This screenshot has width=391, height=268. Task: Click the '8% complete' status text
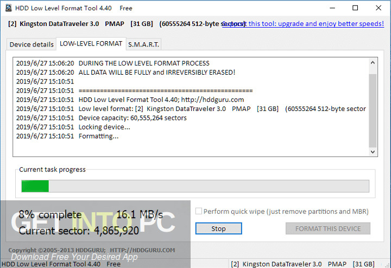click(50, 214)
